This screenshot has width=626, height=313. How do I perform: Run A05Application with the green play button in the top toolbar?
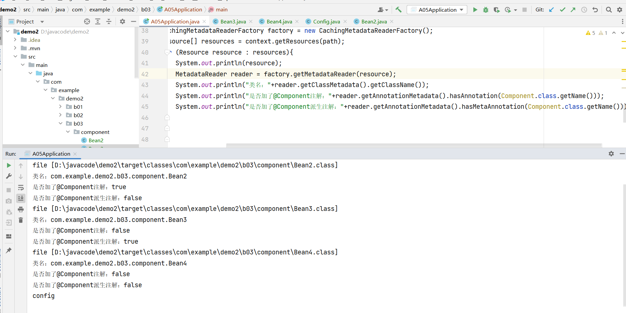coord(475,10)
